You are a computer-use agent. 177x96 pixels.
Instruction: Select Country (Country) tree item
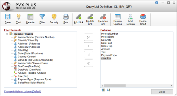27,57
